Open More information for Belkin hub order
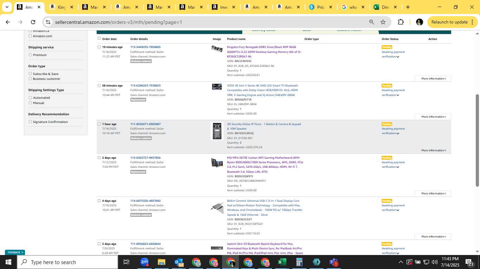This screenshot has height=269, width=480. [x=433, y=236]
